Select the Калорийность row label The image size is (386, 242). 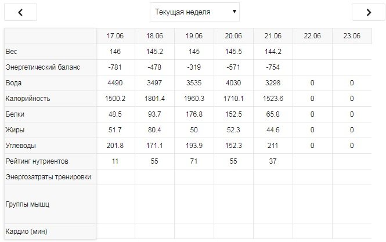[28, 99]
